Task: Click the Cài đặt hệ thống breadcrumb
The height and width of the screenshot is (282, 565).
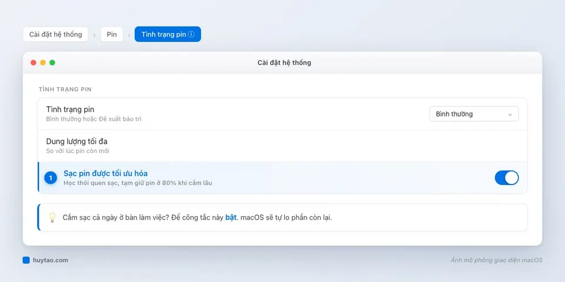Action: coord(55,34)
